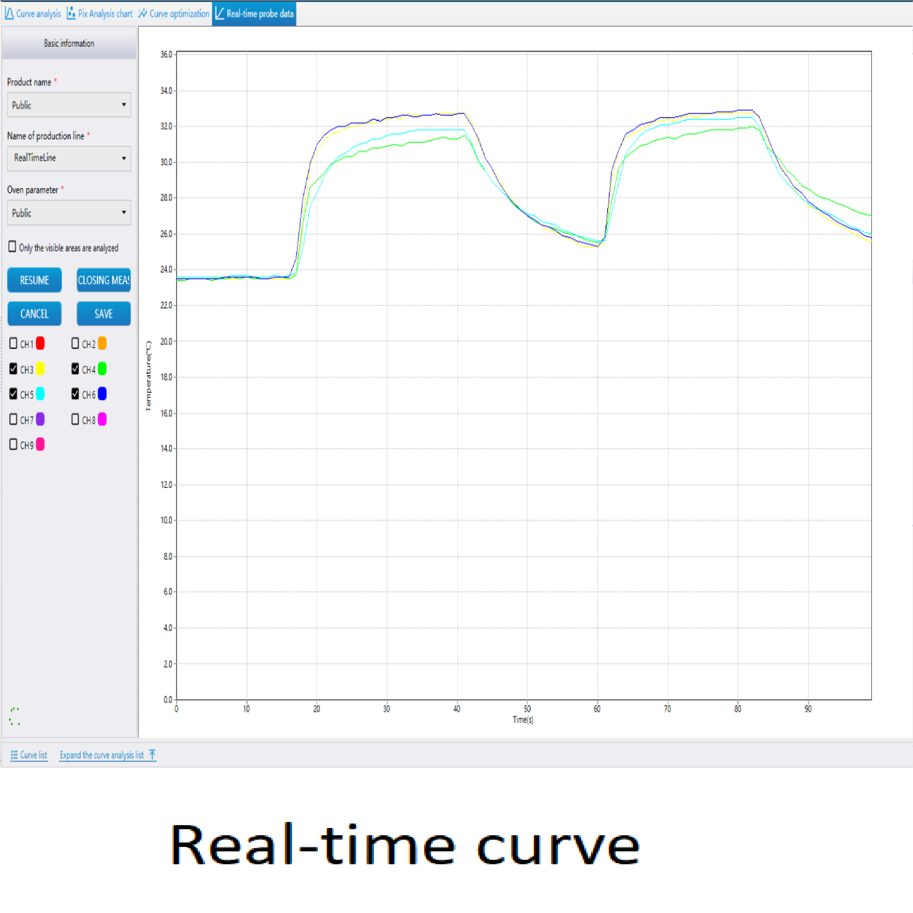Disable the CH5 channel checkbox
The width and height of the screenshot is (913, 913).
pyautogui.click(x=13, y=394)
